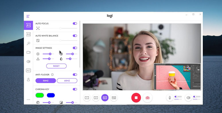Toggle the Anti-Flicker switch
This screenshot has height=113, width=222.
click(75, 74)
